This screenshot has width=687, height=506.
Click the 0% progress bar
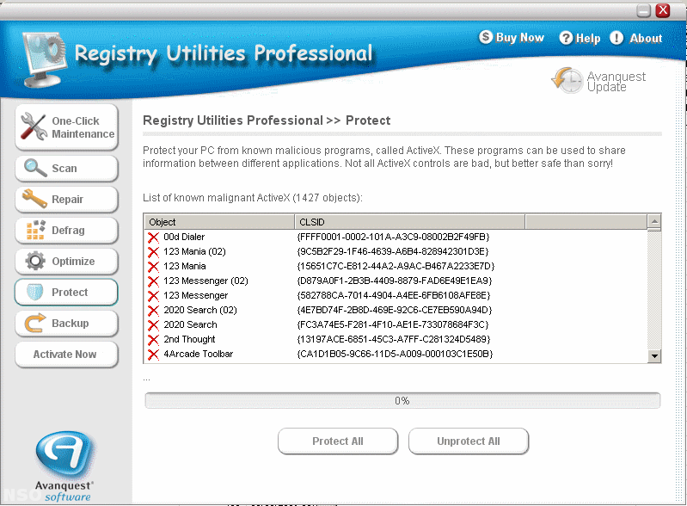click(x=402, y=401)
